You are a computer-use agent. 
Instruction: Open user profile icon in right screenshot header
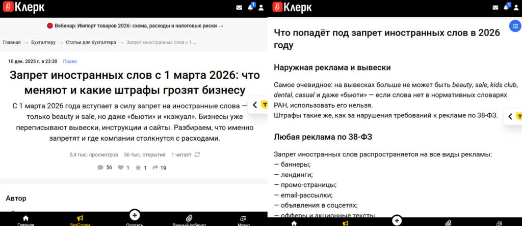point(517,8)
